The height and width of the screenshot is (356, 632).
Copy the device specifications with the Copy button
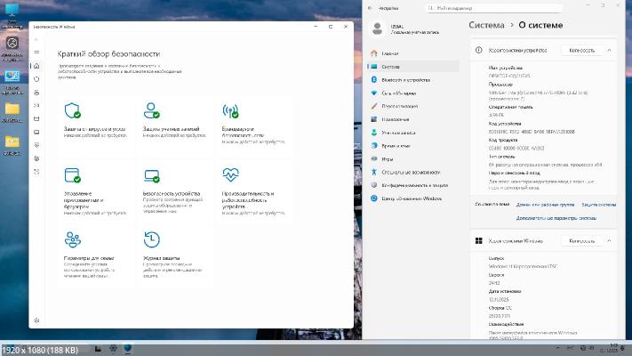click(581, 52)
